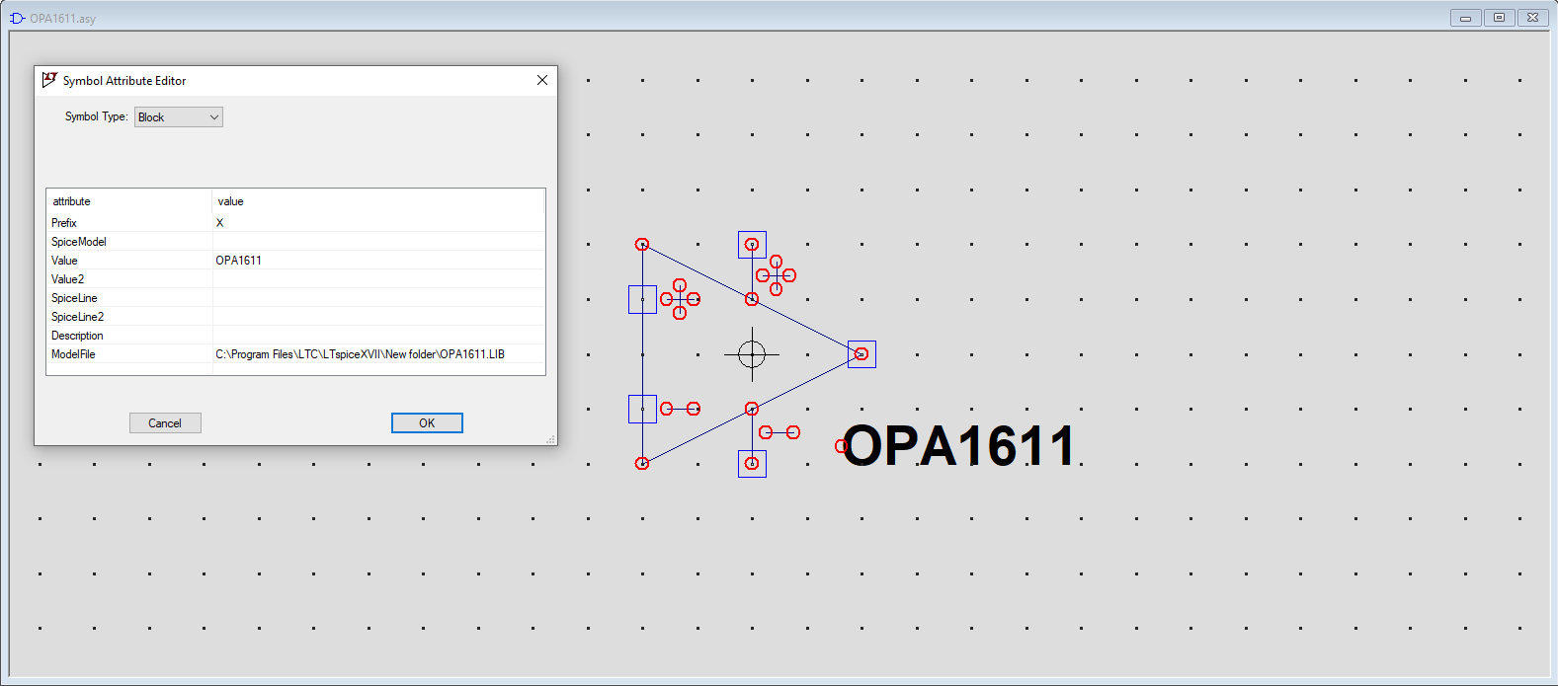Click the Cancel button
The height and width of the screenshot is (686, 1558).
pyautogui.click(x=165, y=422)
